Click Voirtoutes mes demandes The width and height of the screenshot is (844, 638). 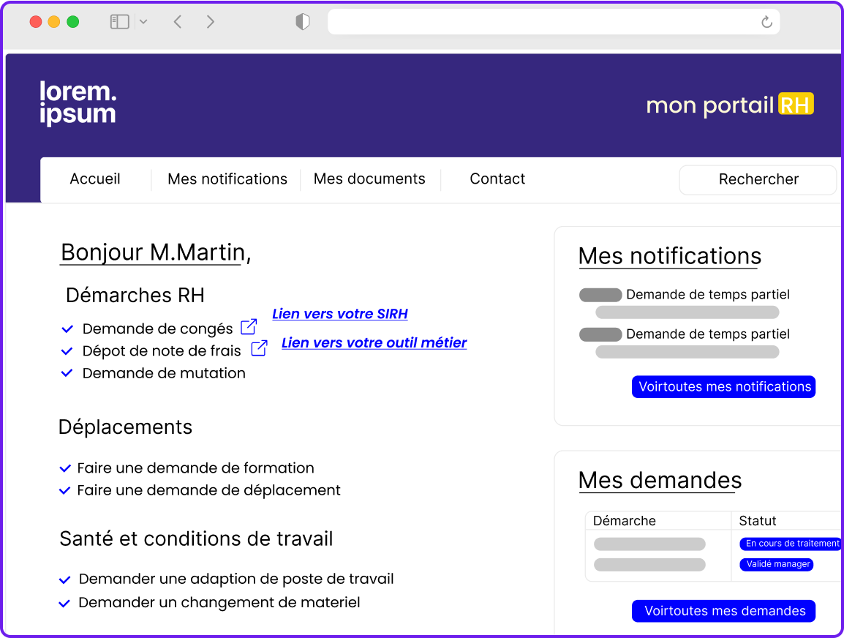[x=723, y=610]
